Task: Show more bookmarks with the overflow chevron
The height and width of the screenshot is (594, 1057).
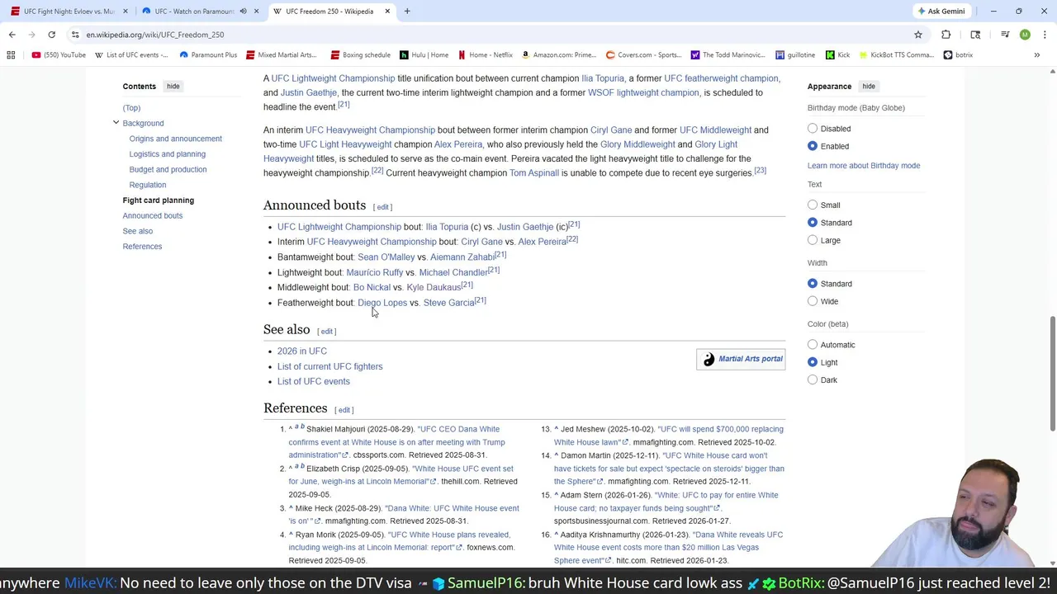Action: [x=1037, y=55]
